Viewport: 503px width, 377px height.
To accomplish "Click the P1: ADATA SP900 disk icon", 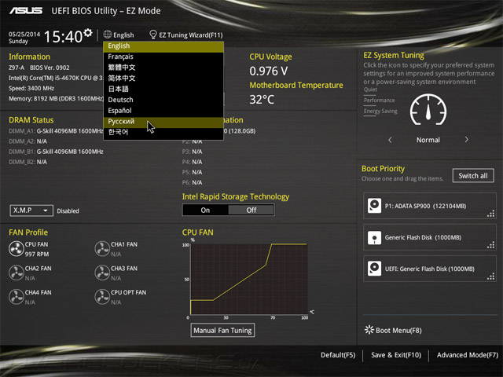I will pos(374,206).
